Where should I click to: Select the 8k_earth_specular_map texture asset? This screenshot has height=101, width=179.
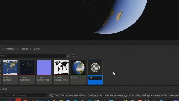(x=61, y=72)
